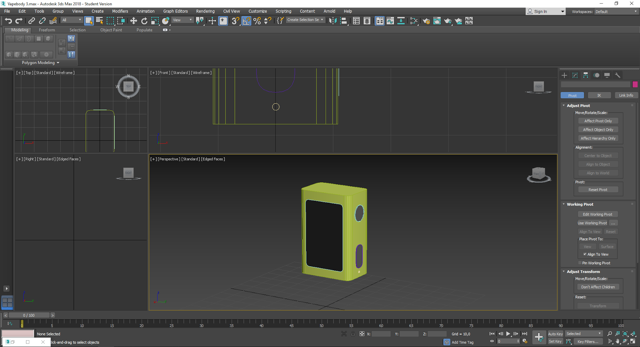The image size is (640, 347).
Task: Click the Undo arrow icon
Action: [x=8, y=21]
